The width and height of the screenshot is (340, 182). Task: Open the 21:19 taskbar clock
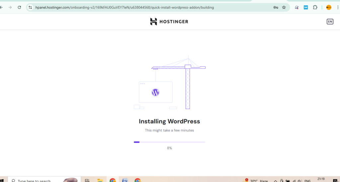coord(321,179)
